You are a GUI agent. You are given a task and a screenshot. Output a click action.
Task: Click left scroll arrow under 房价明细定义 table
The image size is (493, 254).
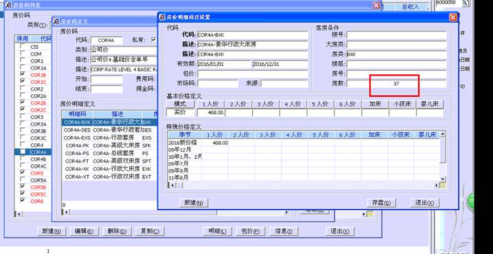(66, 213)
